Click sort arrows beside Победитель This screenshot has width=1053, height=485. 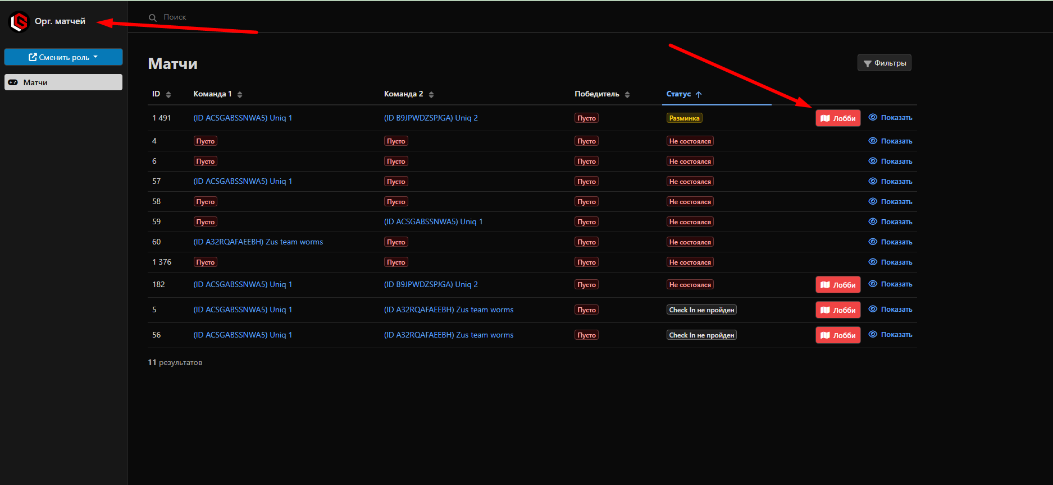click(627, 95)
